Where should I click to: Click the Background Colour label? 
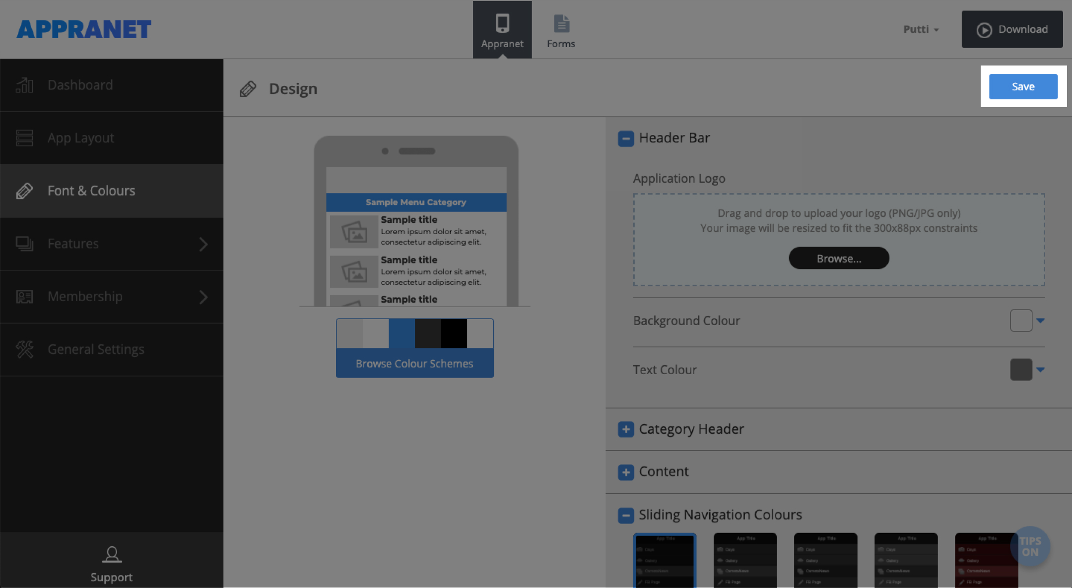[686, 321]
